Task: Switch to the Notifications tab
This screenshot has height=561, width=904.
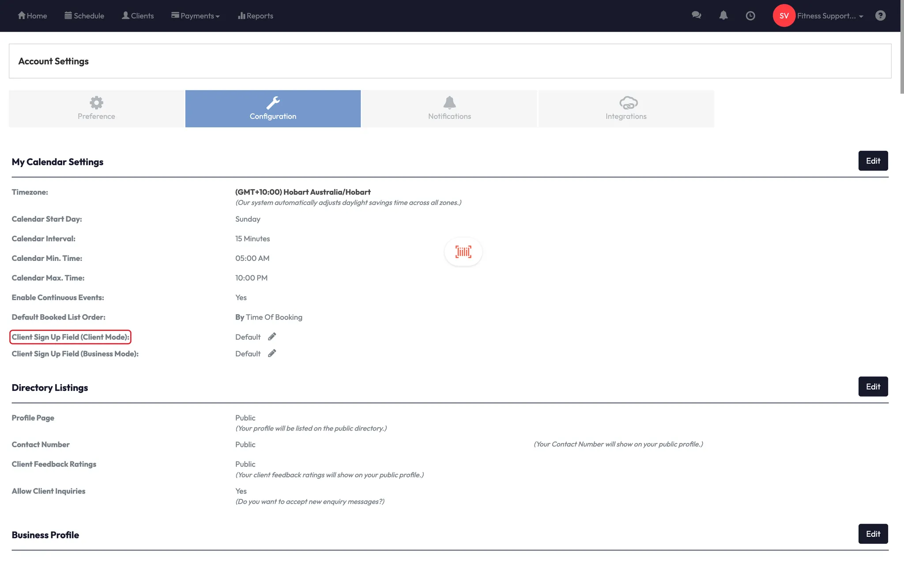Action: coord(449,108)
